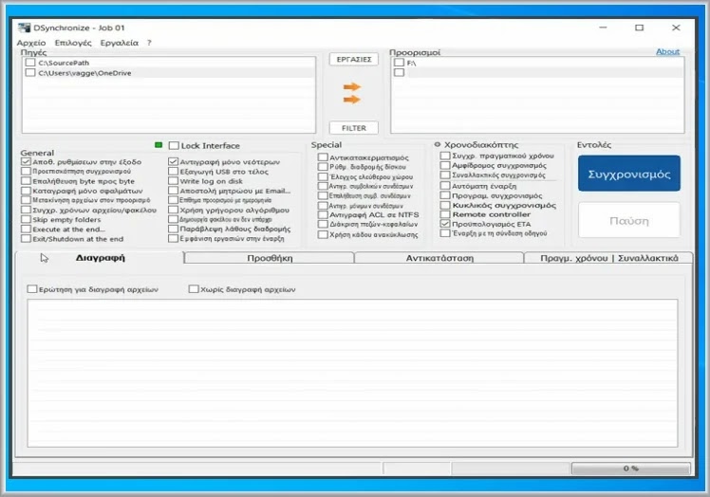The height and width of the screenshot is (497, 710).
Task: Enable Επαλήθευση συμβ. συνδέσμων checkbox
Action: click(x=323, y=195)
